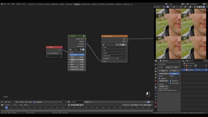Toggle the Adaptive checkbox
This screenshot has width=208, height=117.
[x=160, y=78]
